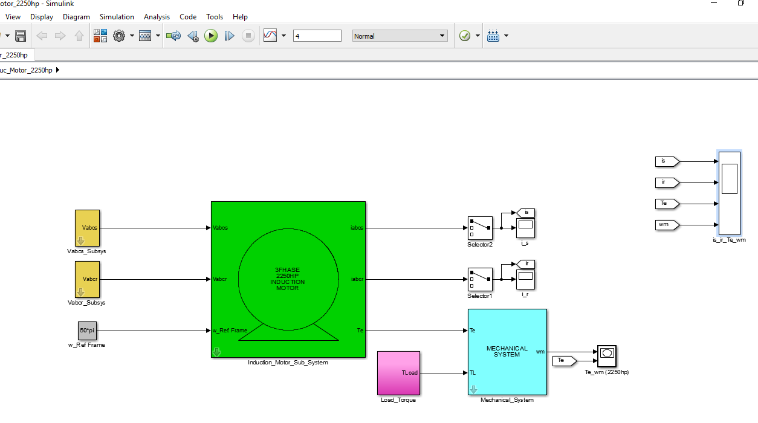This screenshot has height=423, width=758.
Task: Click the Update Diagram icon
Action: click(x=173, y=36)
